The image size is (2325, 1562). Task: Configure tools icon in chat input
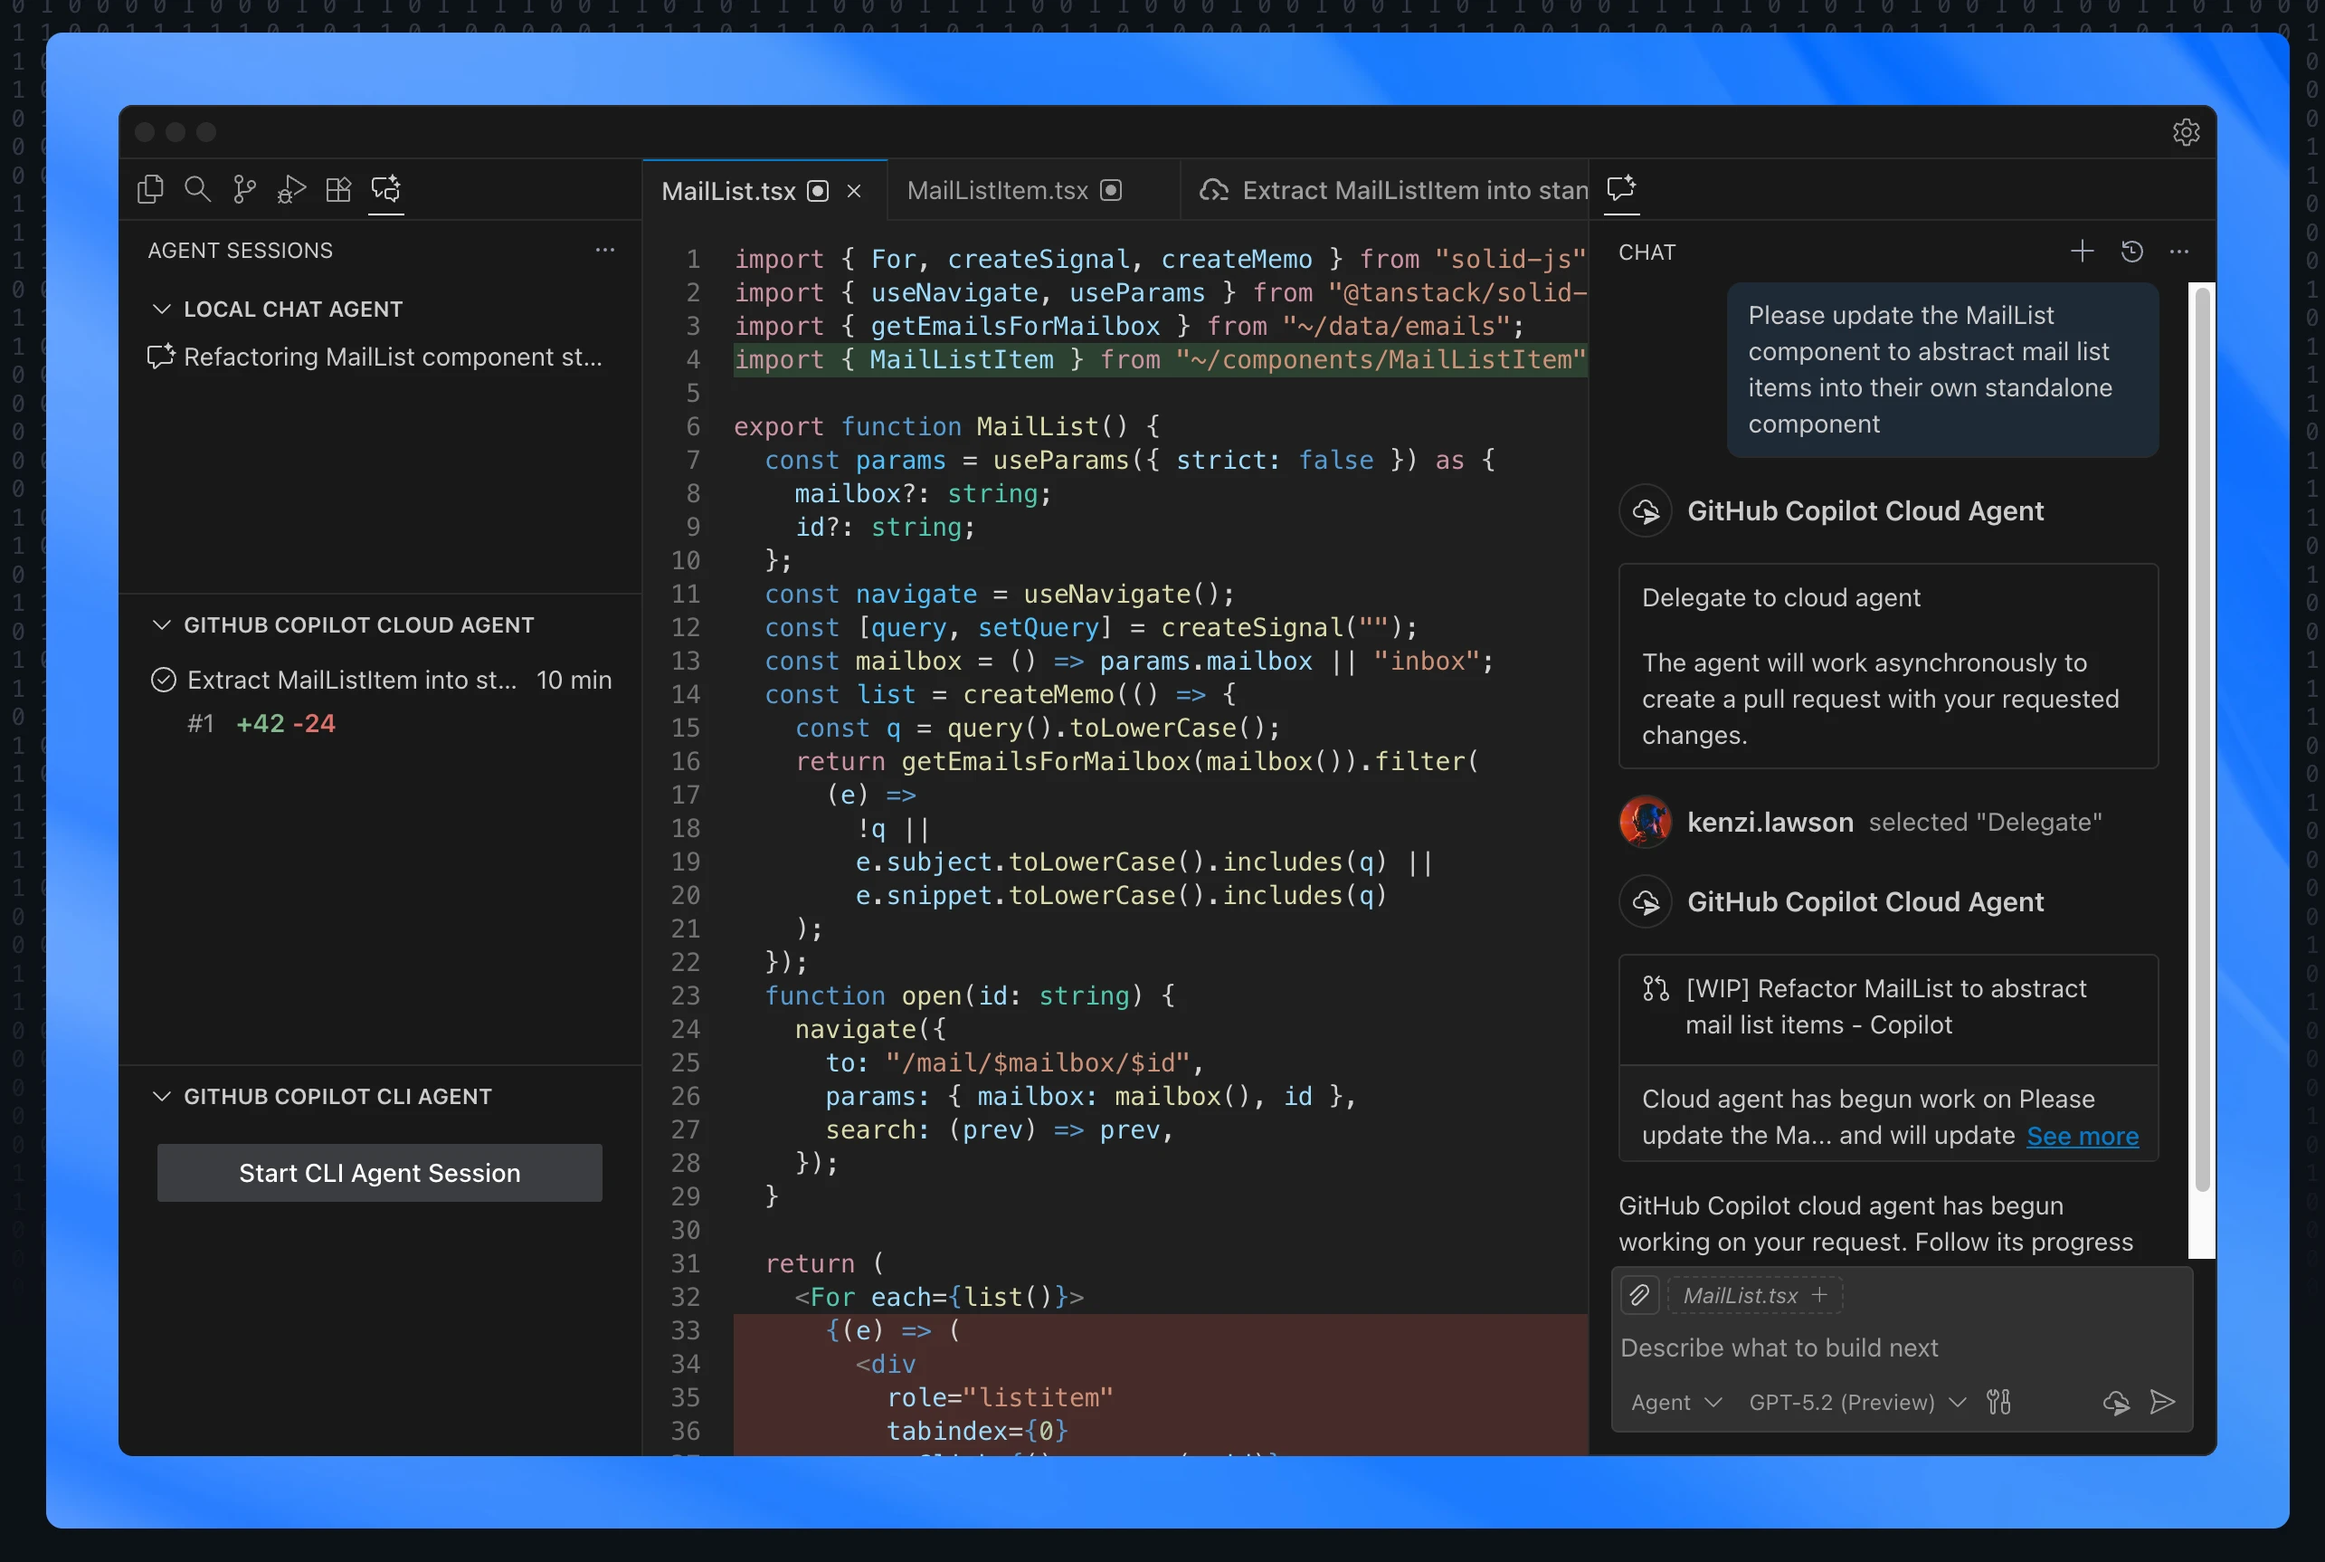pos(1998,1403)
